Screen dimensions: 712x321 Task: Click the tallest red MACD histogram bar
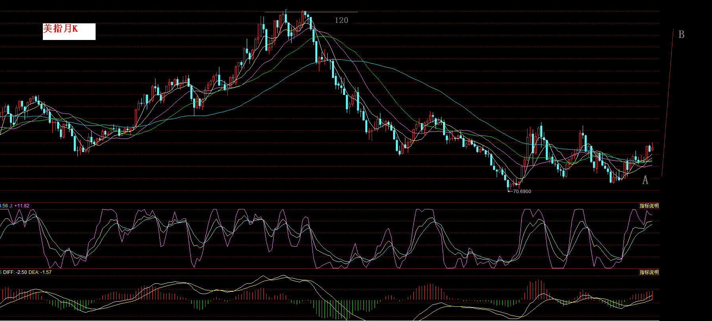tap(538, 287)
